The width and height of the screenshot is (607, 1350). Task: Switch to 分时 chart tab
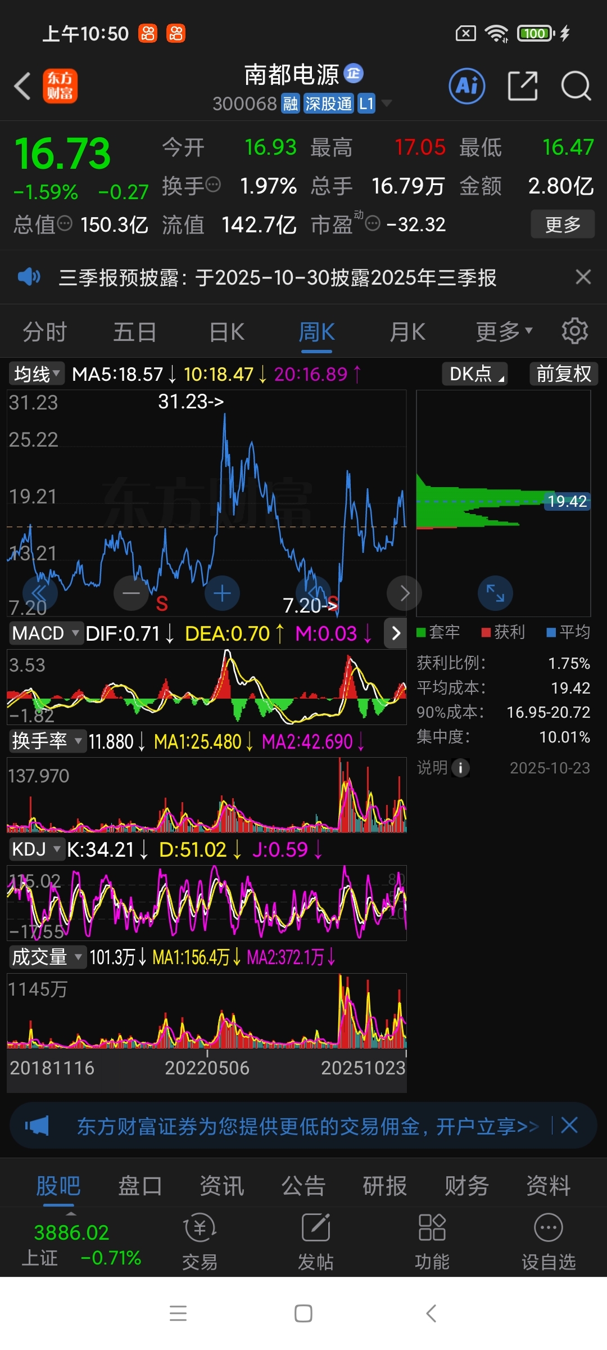(45, 332)
